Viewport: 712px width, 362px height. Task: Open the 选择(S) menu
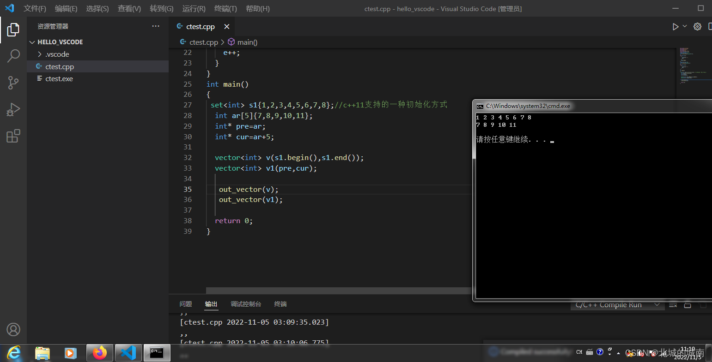[97, 9]
